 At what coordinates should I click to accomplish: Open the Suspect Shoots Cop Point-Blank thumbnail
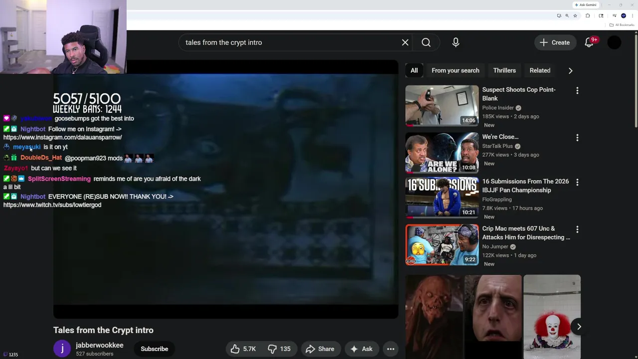[x=442, y=105]
